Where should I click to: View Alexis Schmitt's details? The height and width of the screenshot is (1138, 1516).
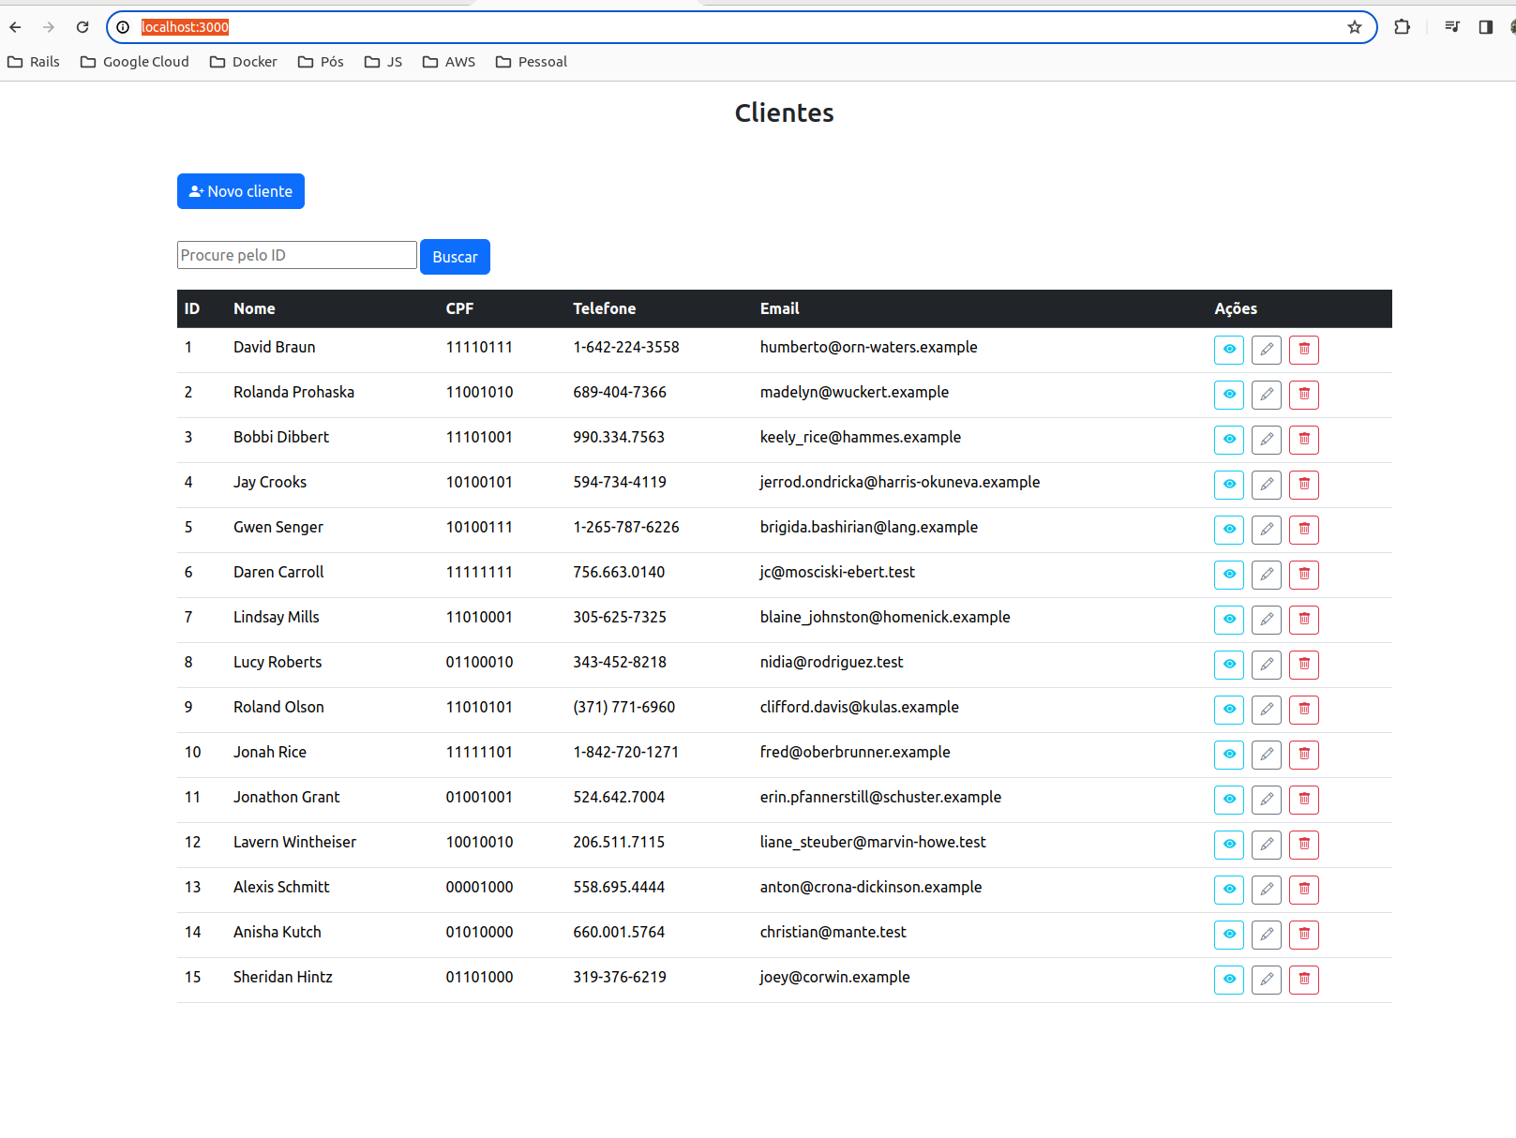[x=1228, y=890]
